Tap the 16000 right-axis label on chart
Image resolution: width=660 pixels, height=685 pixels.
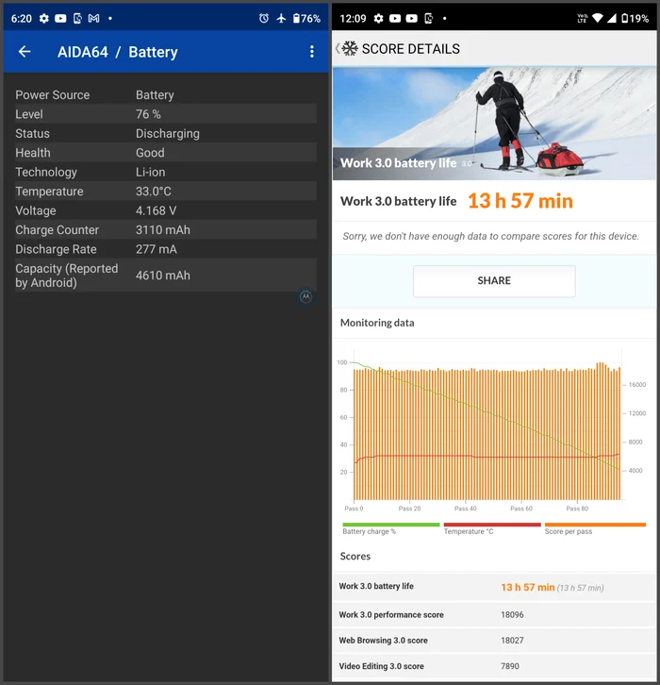click(636, 385)
